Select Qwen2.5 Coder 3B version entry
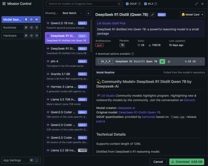This screenshot has height=166, width=208. pyautogui.click(x=67, y=140)
